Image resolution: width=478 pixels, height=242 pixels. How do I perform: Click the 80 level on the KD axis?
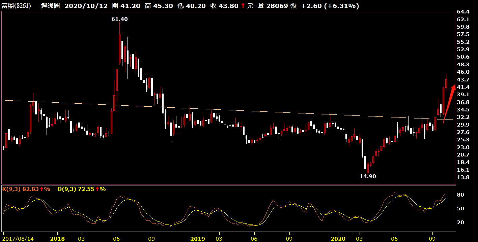coord(460,195)
